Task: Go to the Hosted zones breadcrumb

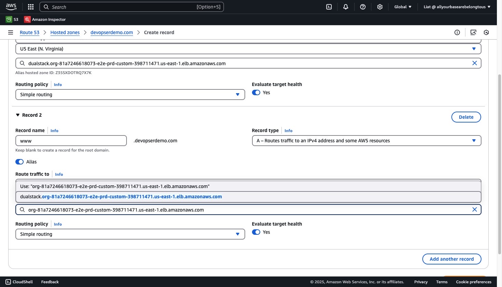Action: point(65,32)
